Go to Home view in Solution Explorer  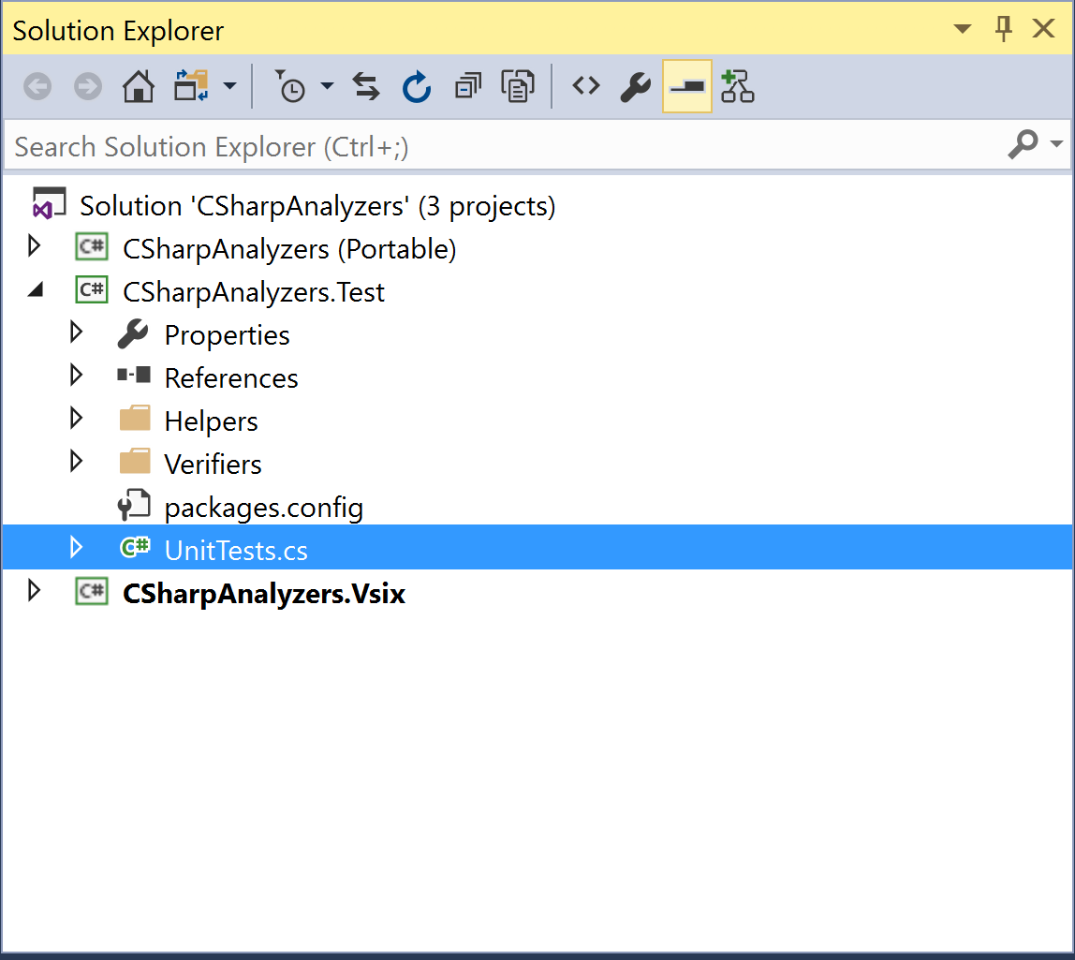[x=138, y=86]
